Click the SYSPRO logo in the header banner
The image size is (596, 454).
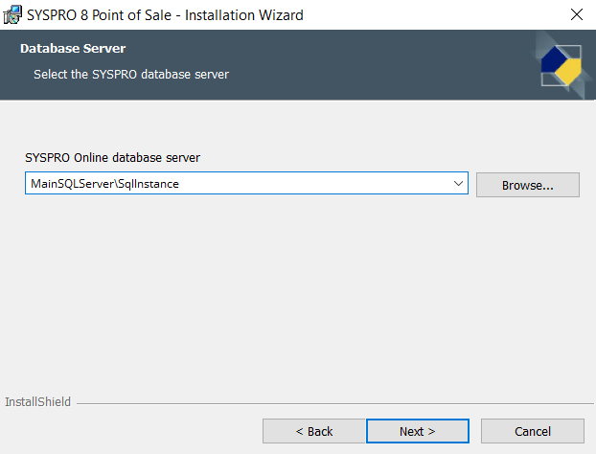coord(562,65)
